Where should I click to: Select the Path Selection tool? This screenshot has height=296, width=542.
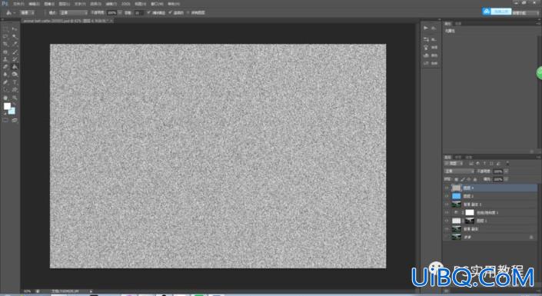click(5, 89)
